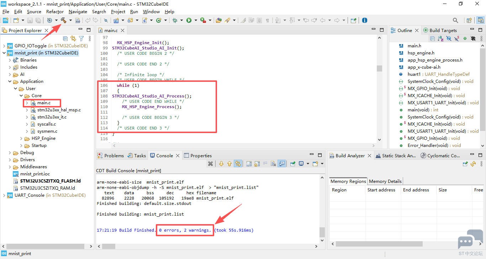Toggle Link with Editor in Project Explorer

click(73, 38)
